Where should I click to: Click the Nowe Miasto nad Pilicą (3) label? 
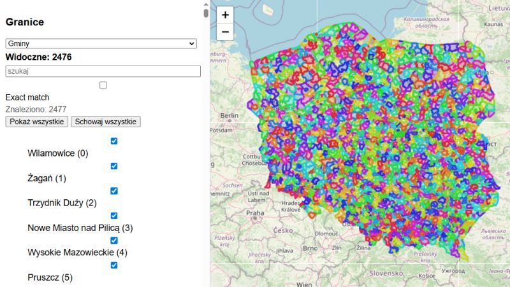[80, 228]
